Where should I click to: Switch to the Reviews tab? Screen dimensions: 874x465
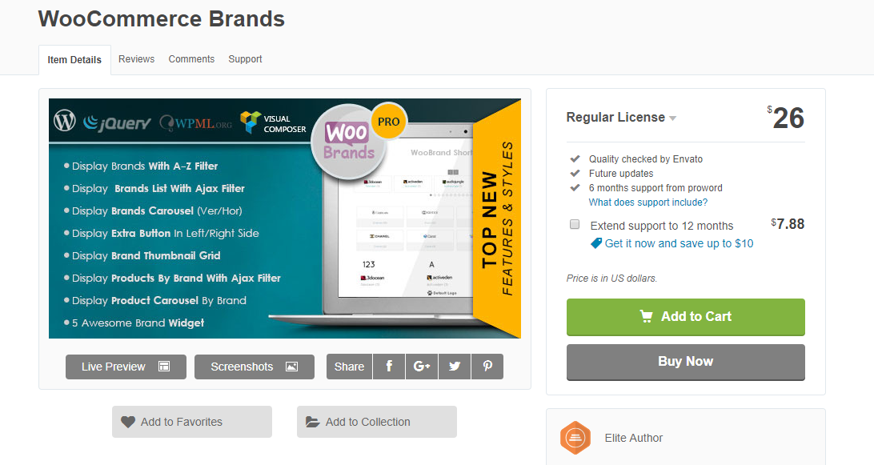(x=137, y=59)
